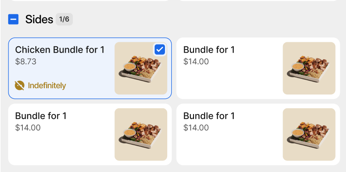Open the Chicken Bundle for 1 food image

141,68
